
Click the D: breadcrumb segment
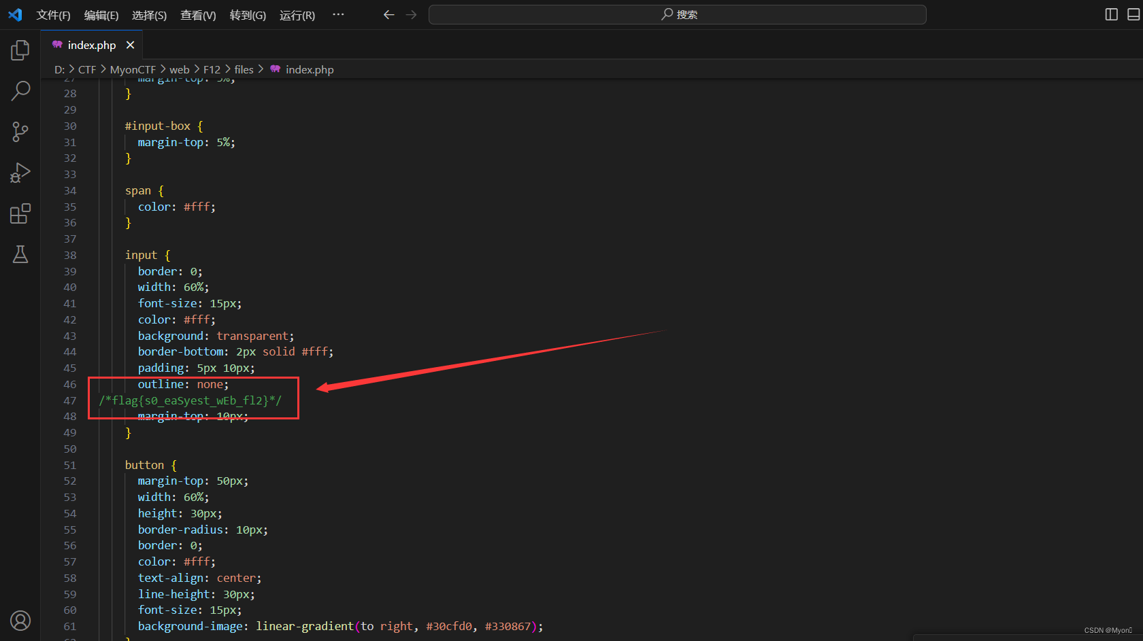click(x=60, y=69)
